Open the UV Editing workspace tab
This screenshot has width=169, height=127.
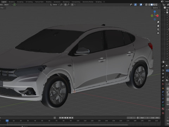click(x=29, y=2)
